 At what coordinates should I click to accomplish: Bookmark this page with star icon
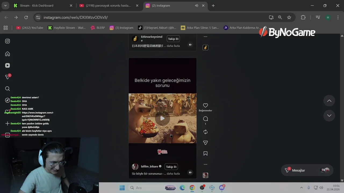click(289, 17)
